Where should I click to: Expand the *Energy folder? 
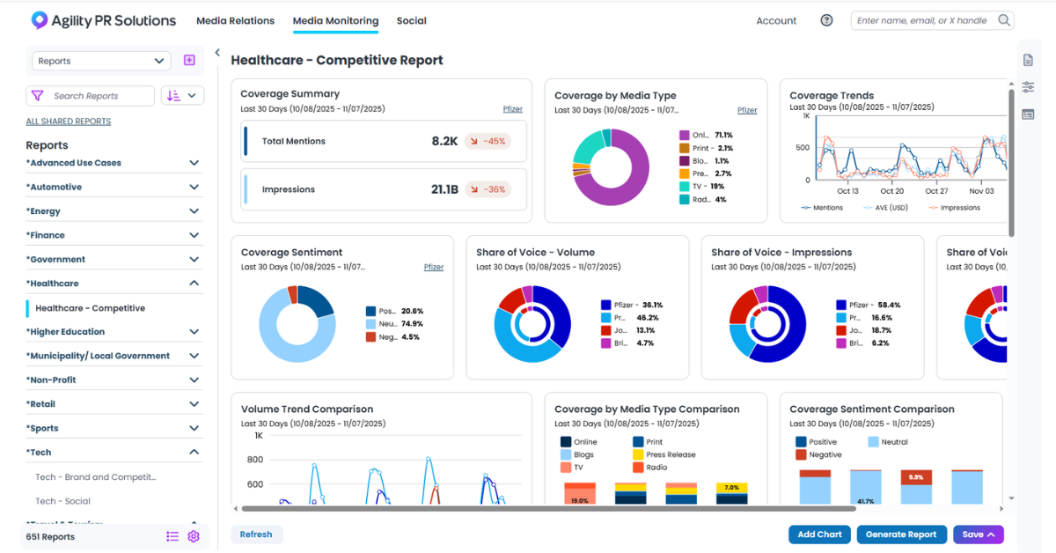click(x=114, y=211)
